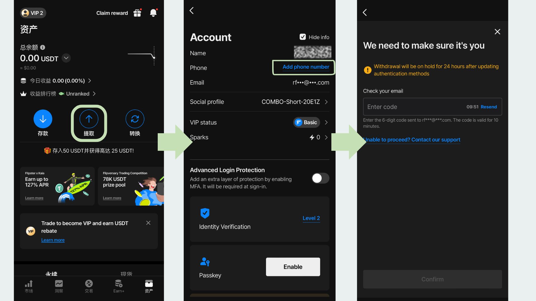
Task: Tap the total balance info icon
Action: tap(43, 47)
